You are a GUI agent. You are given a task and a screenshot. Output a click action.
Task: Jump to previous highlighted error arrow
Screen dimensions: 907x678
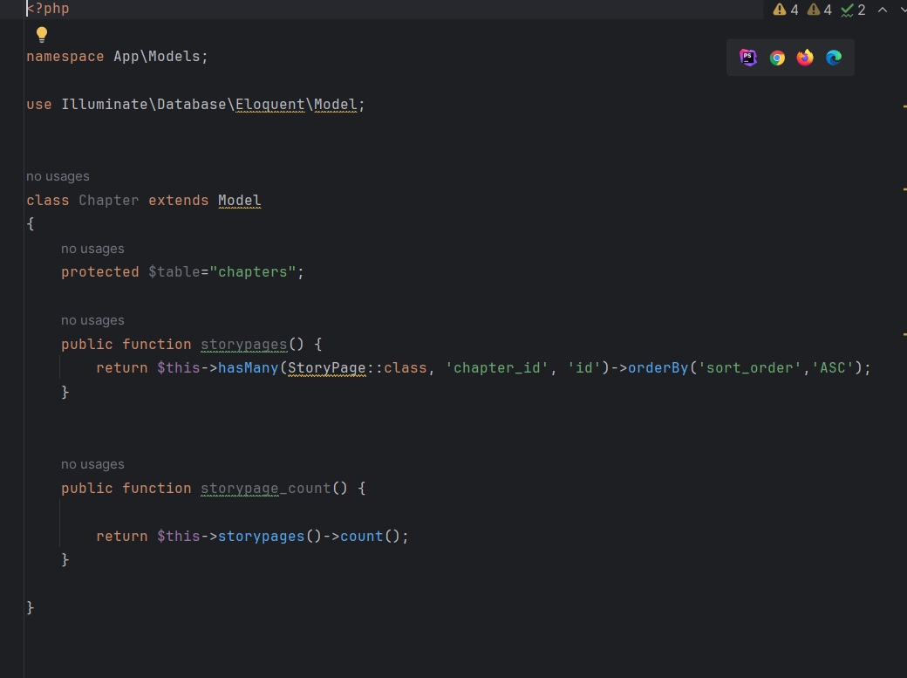[x=882, y=10]
